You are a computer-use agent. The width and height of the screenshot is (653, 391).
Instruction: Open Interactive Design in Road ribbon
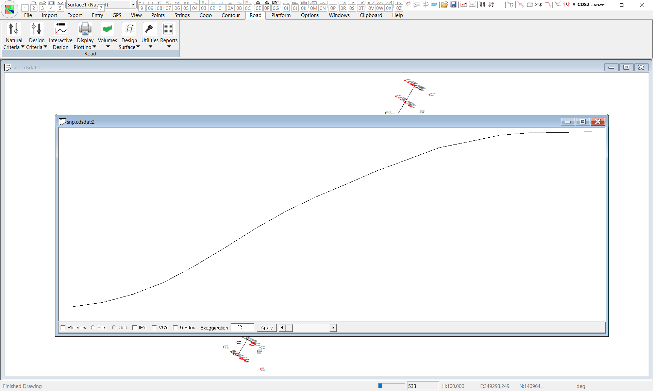[x=61, y=30]
